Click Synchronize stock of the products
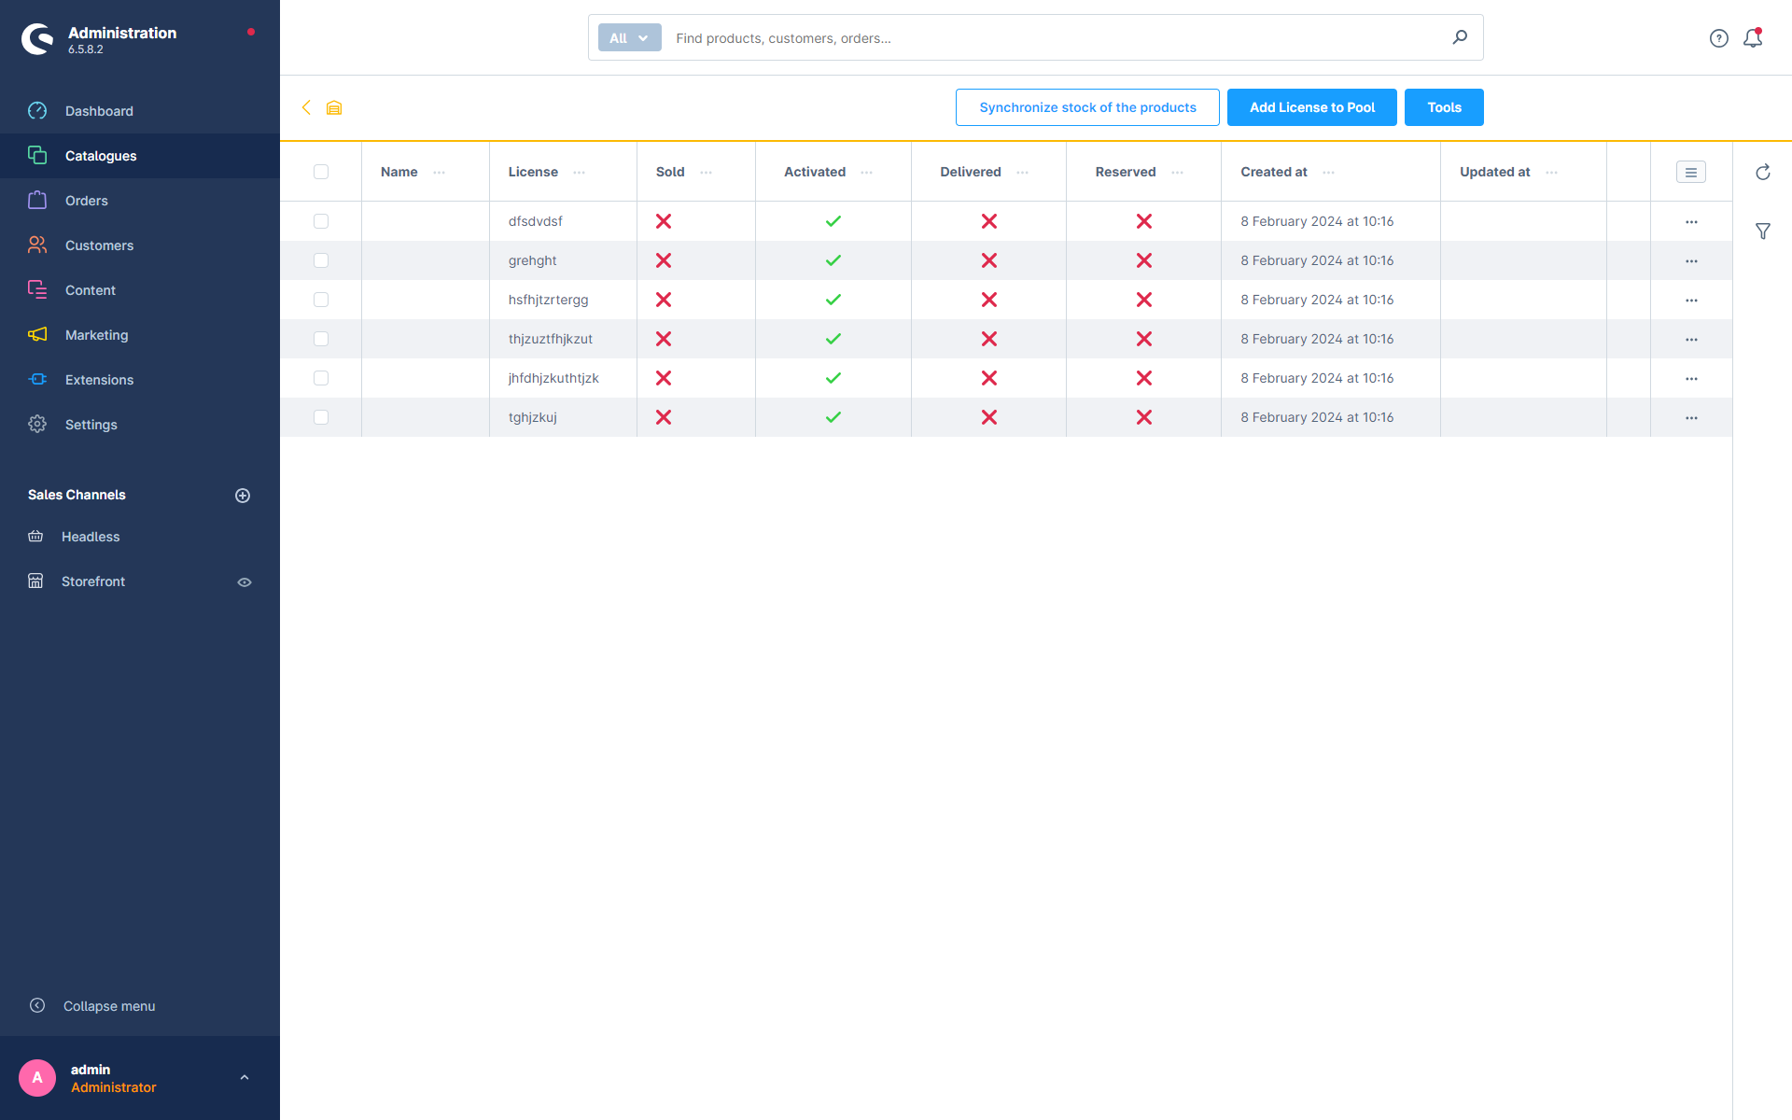 pyautogui.click(x=1087, y=107)
